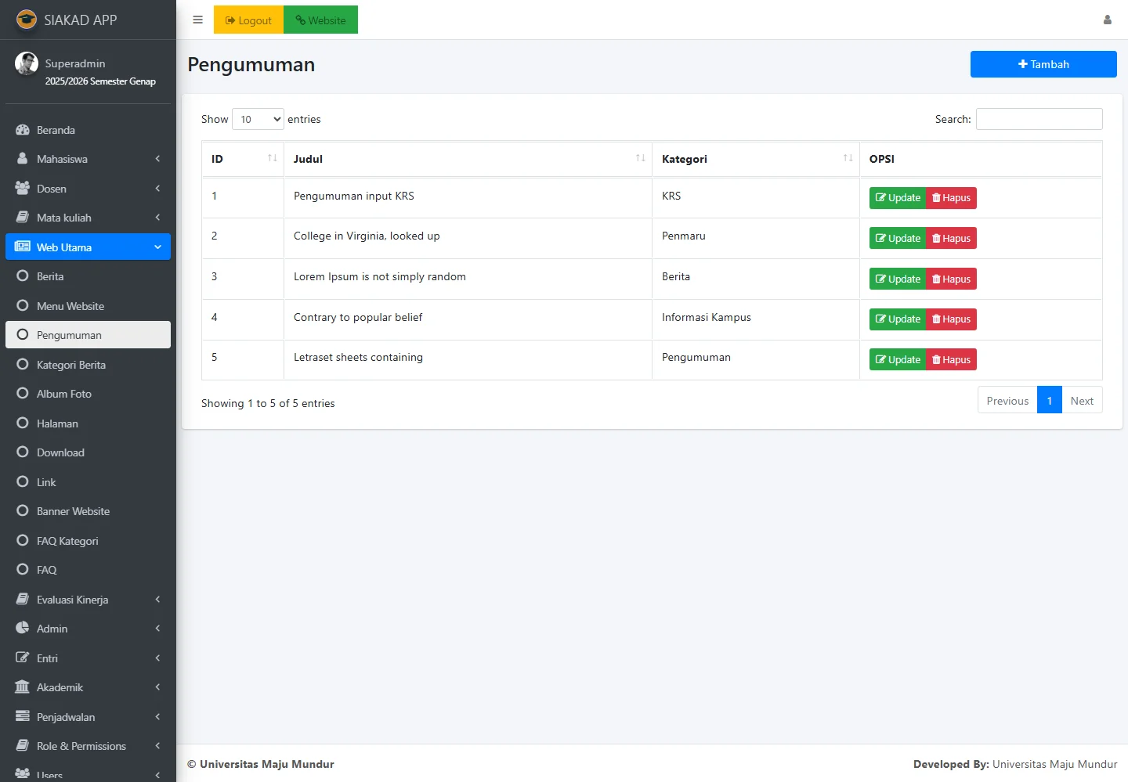Focus the Search input field
Viewport: 1128px width, 782px height.
[x=1039, y=119]
